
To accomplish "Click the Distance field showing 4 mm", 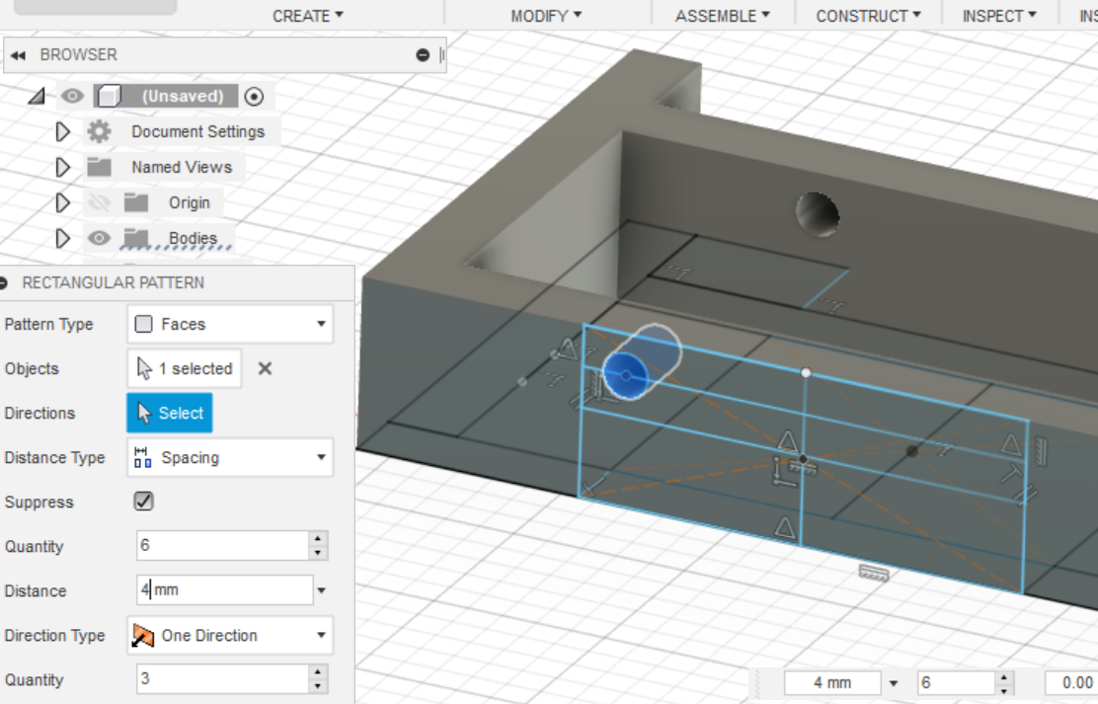I will [x=225, y=589].
